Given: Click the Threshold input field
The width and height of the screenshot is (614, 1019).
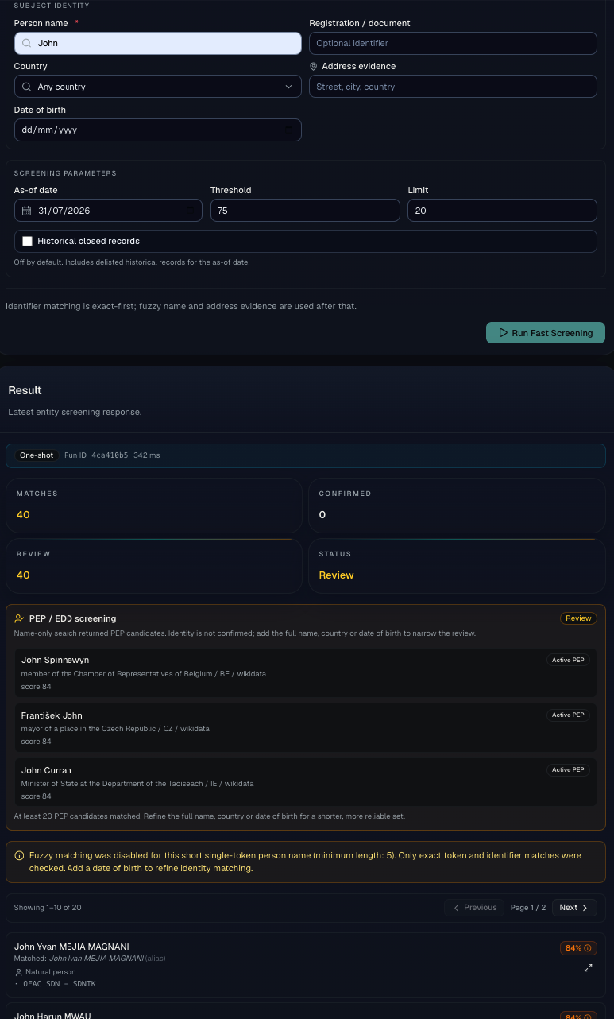Looking at the screenshot, I should (305, 211).
